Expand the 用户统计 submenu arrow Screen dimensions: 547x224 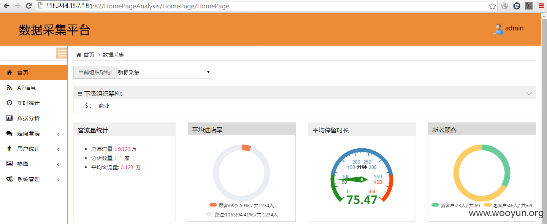(x=59, y=149)
